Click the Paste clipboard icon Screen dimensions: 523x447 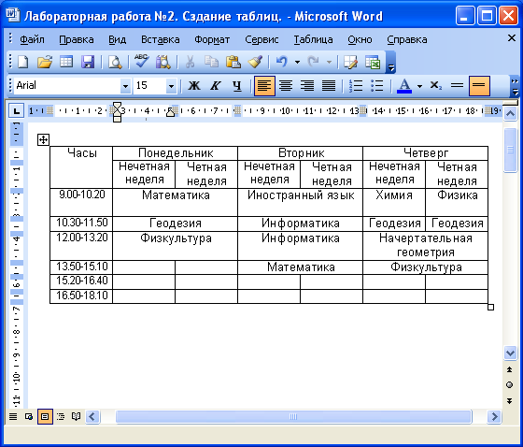233,62
